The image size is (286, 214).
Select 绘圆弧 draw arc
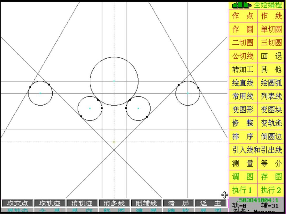tap(271, 83)
